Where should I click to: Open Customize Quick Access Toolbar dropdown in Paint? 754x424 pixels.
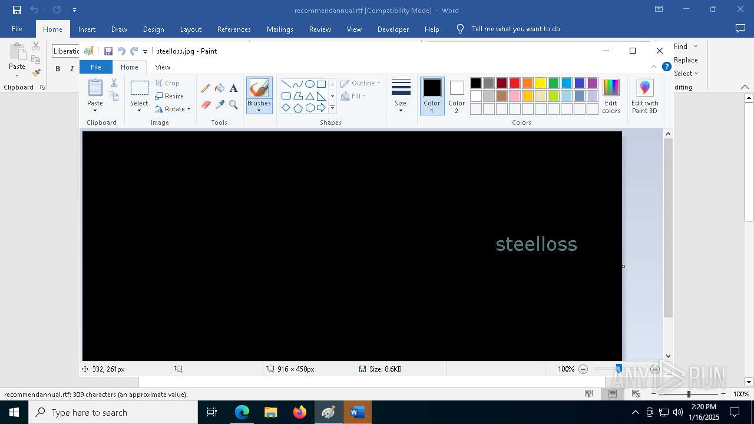coord(145,52)
